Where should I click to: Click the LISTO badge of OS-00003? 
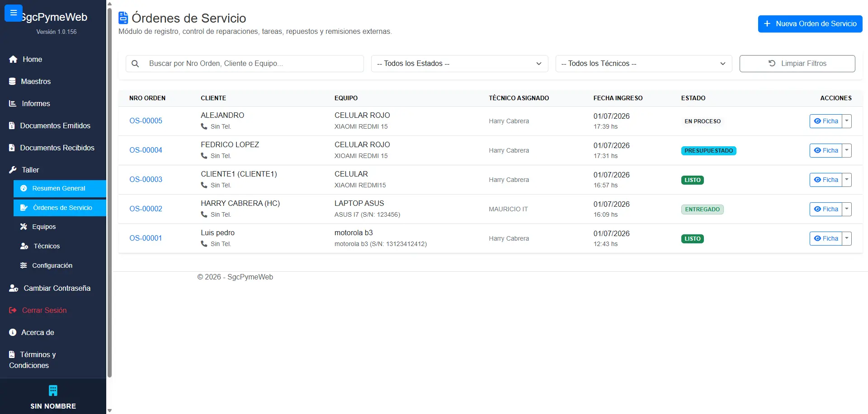pyautogui.click(x=692, y=180)
